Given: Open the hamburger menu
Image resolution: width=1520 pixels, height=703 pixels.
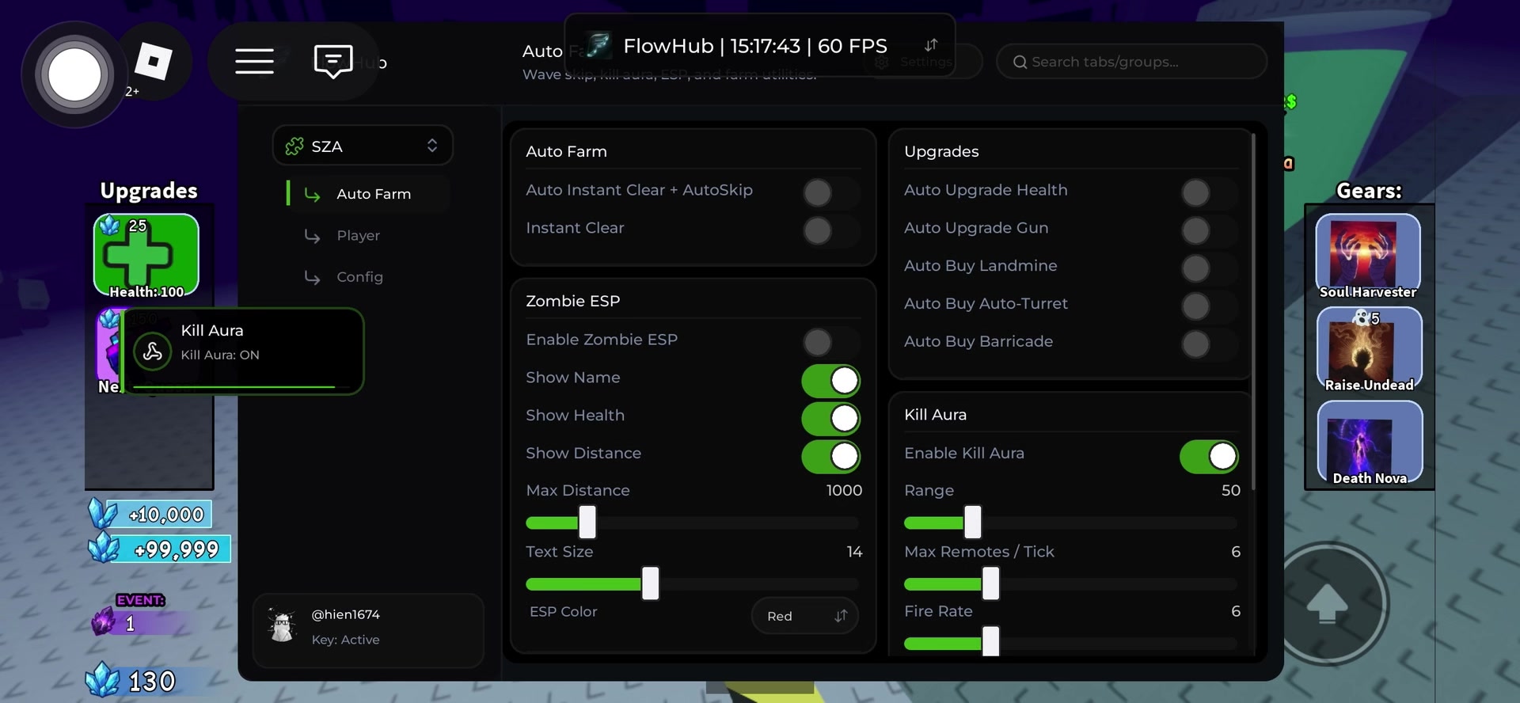Looking at the screenshot, I should coord(254,61).
